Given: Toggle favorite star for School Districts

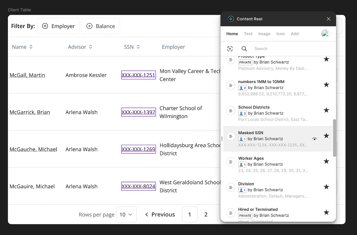Looking at the screenshot, I should pyautogui.click(x=326, y=110).
